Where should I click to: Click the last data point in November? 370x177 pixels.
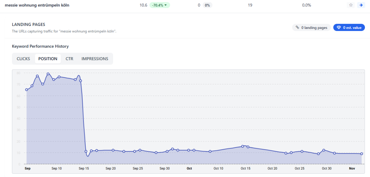pyautogui.click(x=361, y=154)
